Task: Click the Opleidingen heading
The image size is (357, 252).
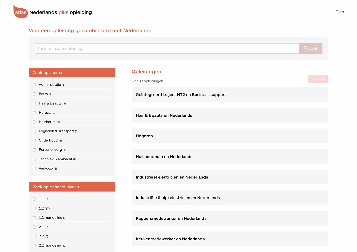Action: tap(146, 72)
